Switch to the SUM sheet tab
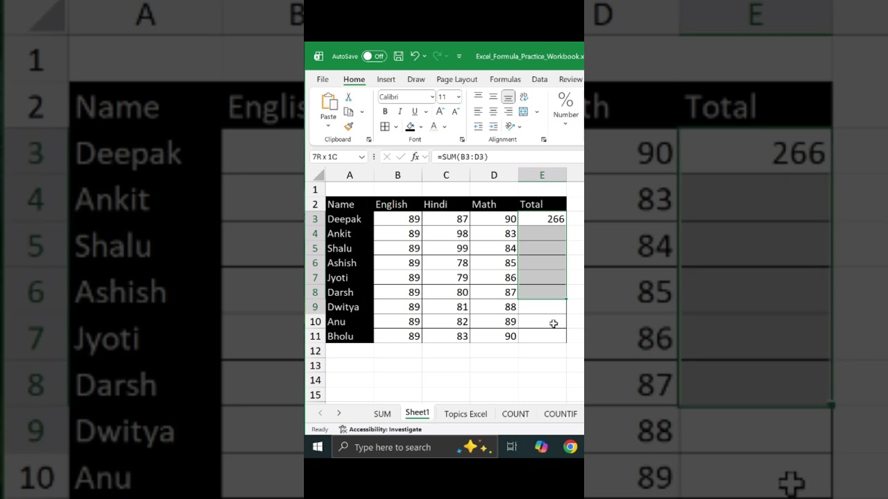This screenshot has height=499, width=888. coord(382,414)
